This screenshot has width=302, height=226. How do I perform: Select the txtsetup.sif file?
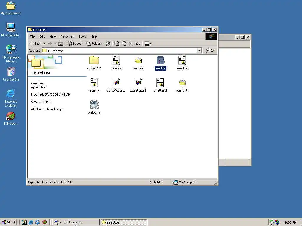click(138, 85)
